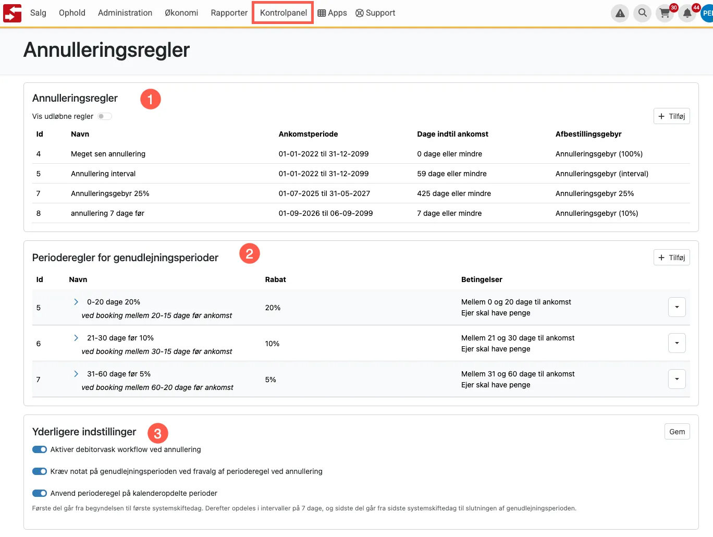
Task: Open the notifications bell icon
Action: tap(687, 13)
